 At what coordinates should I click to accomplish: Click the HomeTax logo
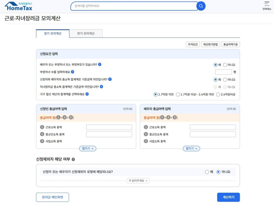click(x=18, y=6)
